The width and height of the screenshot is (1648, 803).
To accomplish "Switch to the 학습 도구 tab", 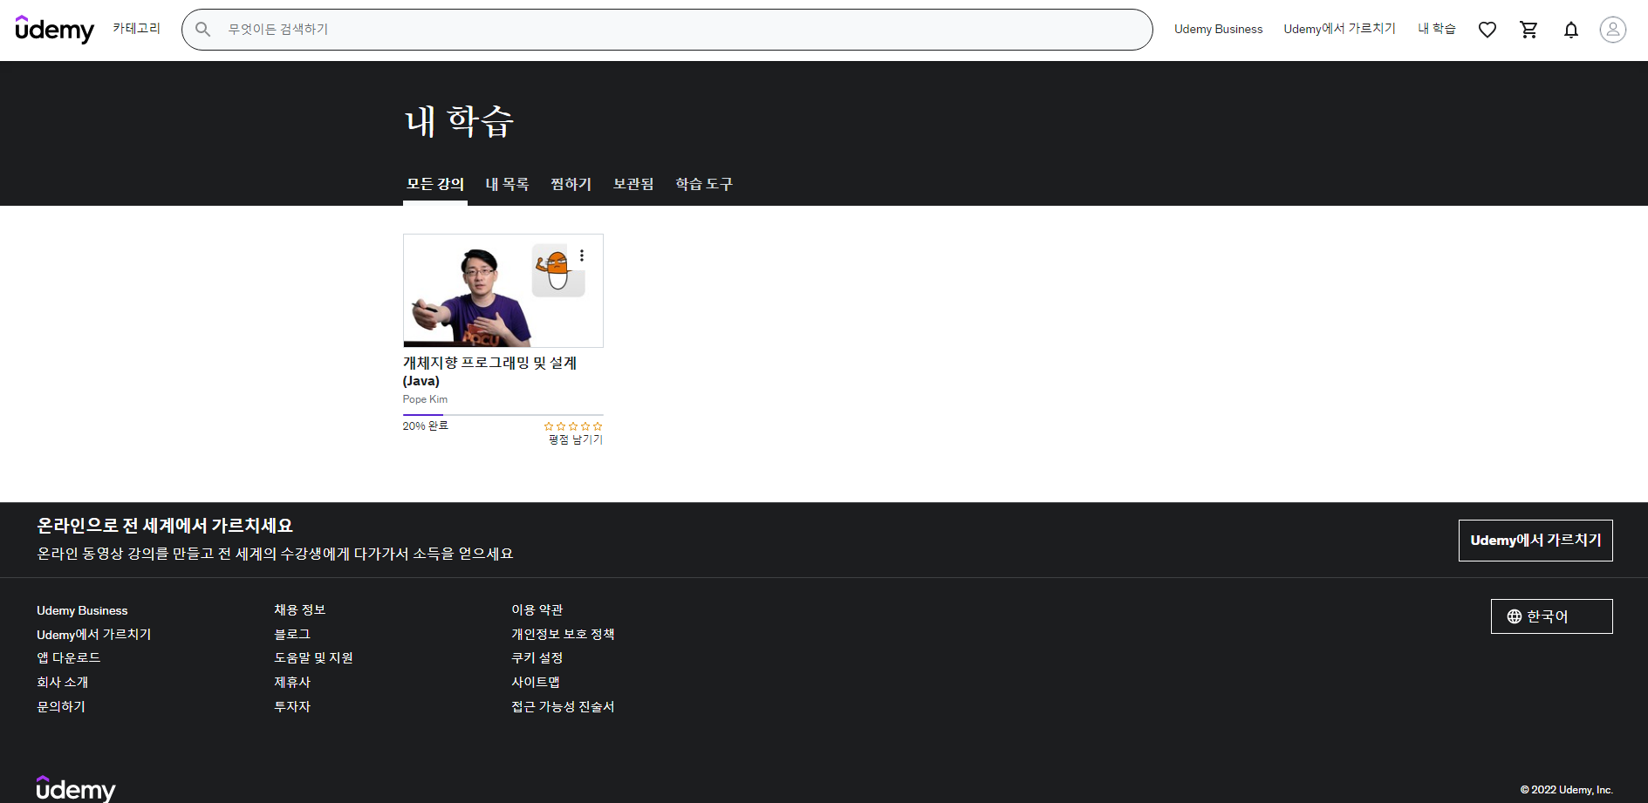I will [x=704, y=184].
